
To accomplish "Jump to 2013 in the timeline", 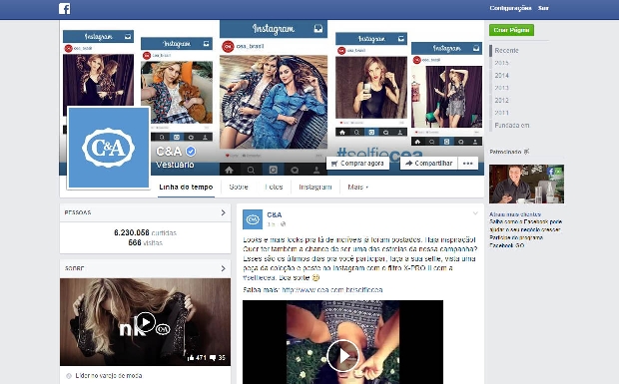I will (501, 88).
